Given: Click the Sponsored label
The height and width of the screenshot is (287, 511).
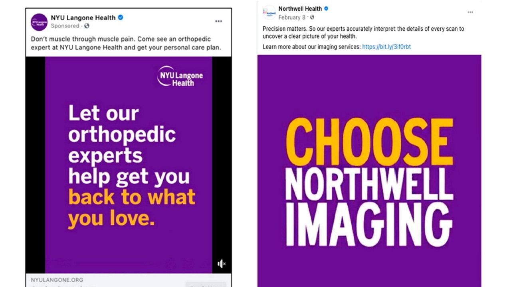Looking at the screenshot, I should [x=65, y=26].
